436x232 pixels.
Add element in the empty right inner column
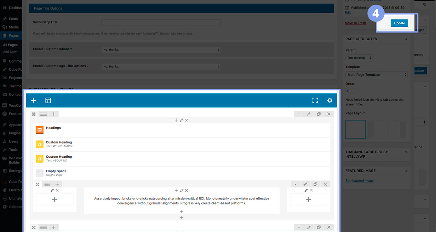point(308,200)
